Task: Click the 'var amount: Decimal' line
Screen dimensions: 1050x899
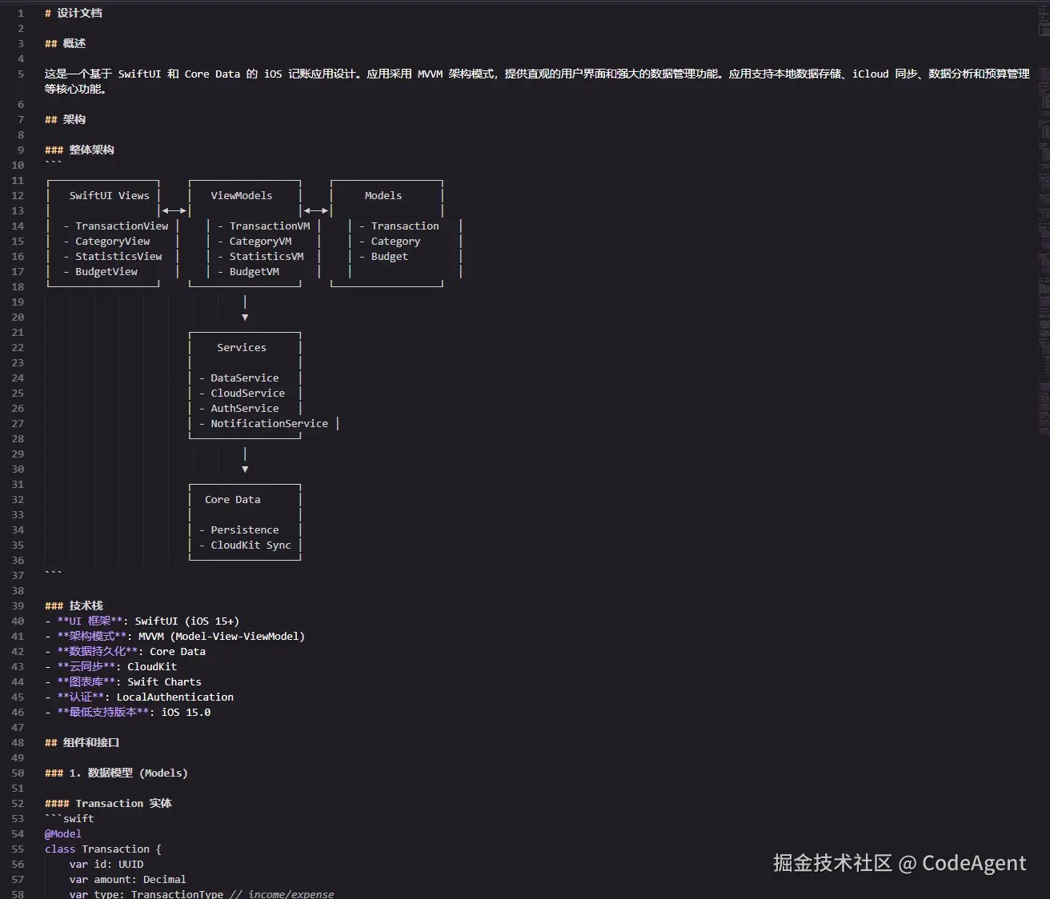Action: (x=128, y=879)
